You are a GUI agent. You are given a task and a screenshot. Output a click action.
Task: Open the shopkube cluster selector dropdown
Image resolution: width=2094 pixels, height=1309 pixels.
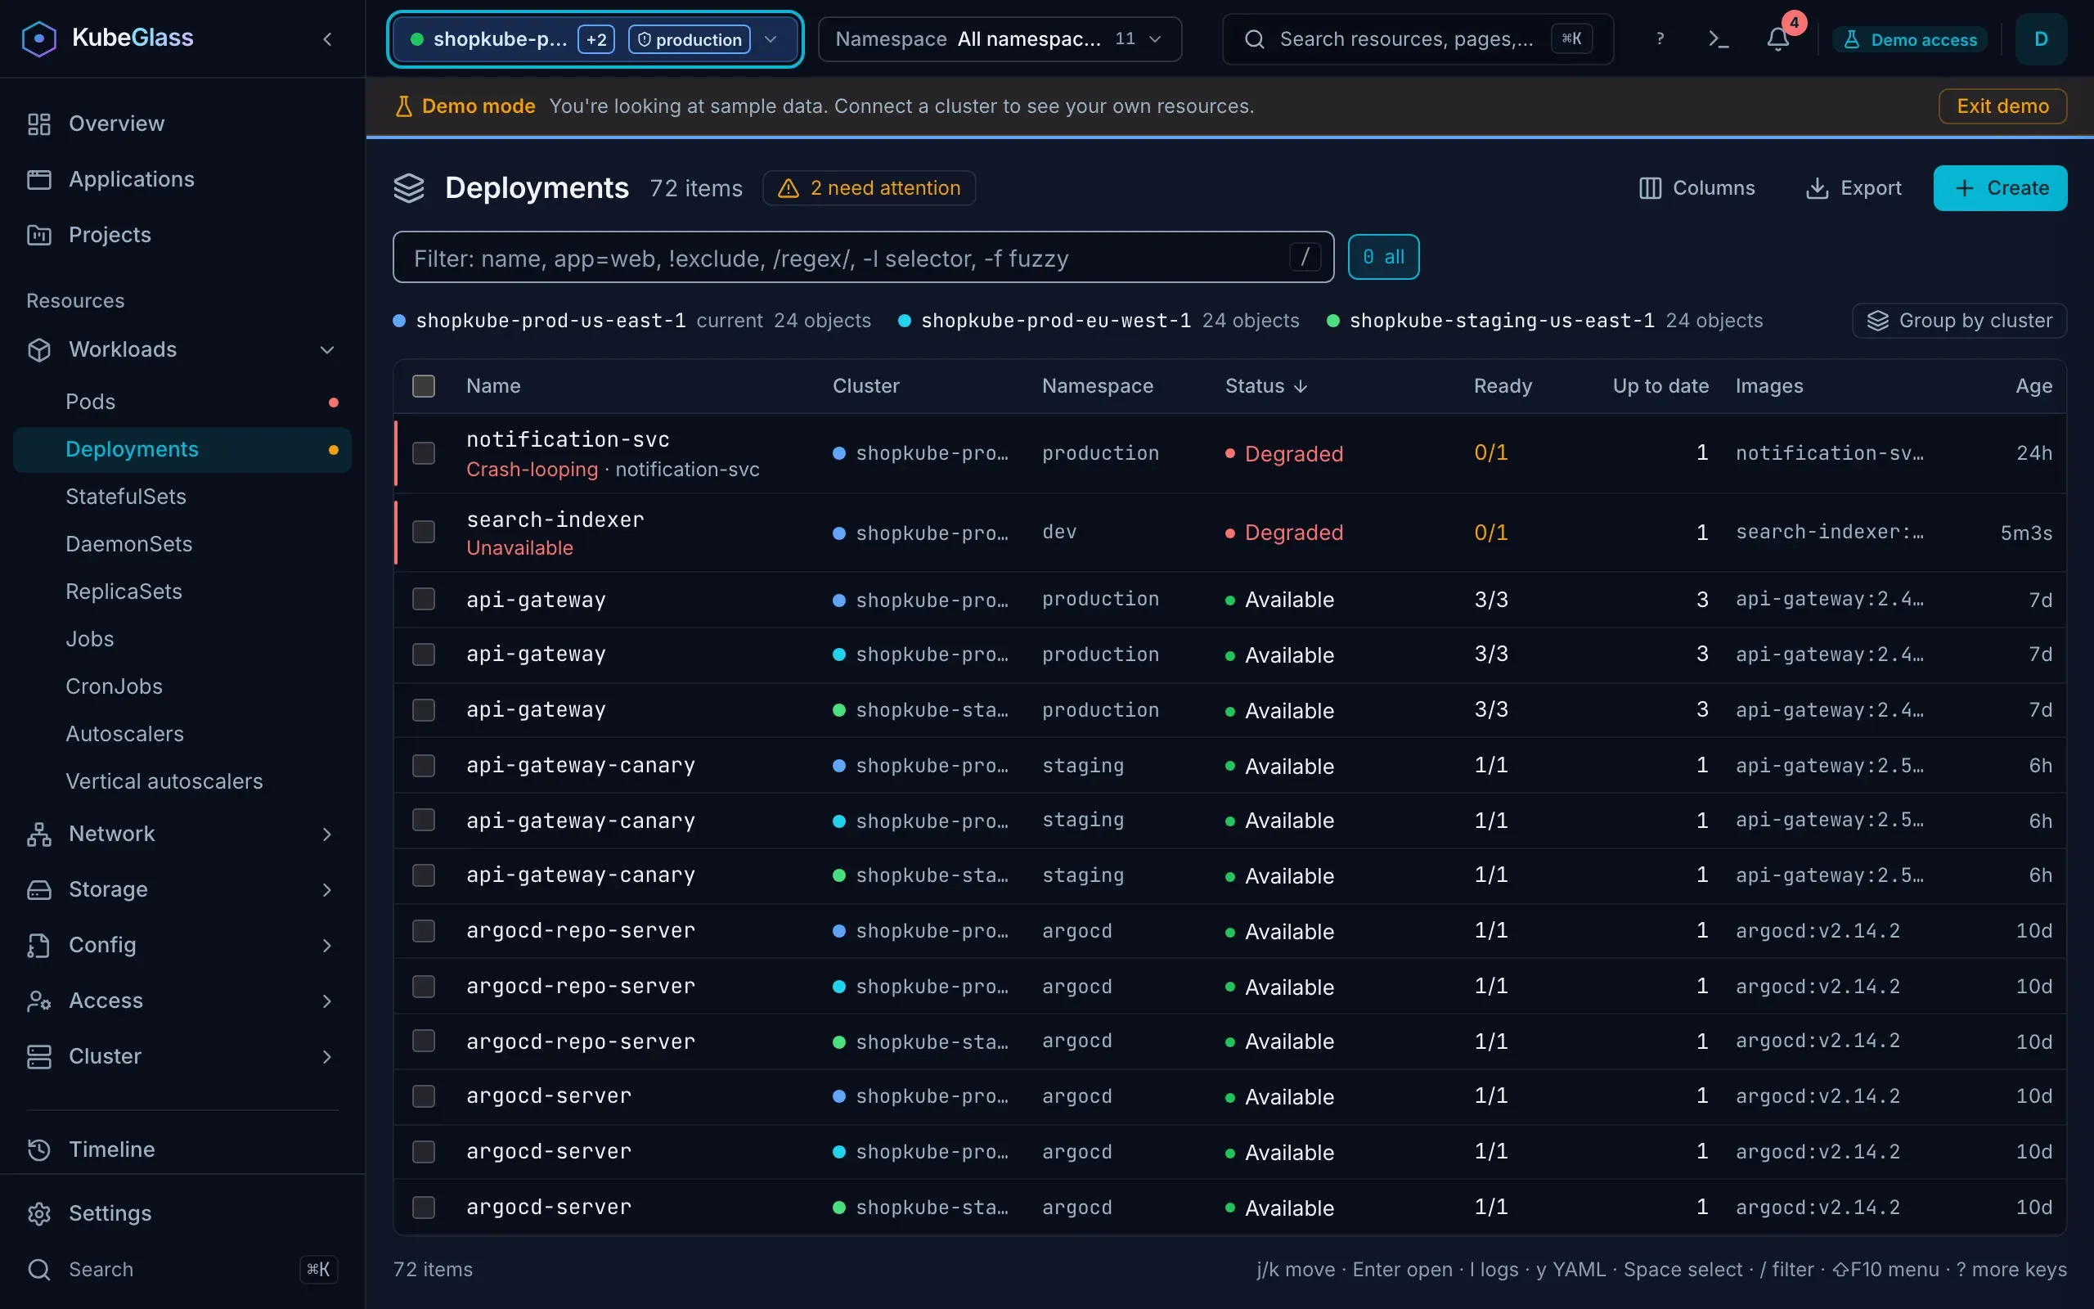595,39
